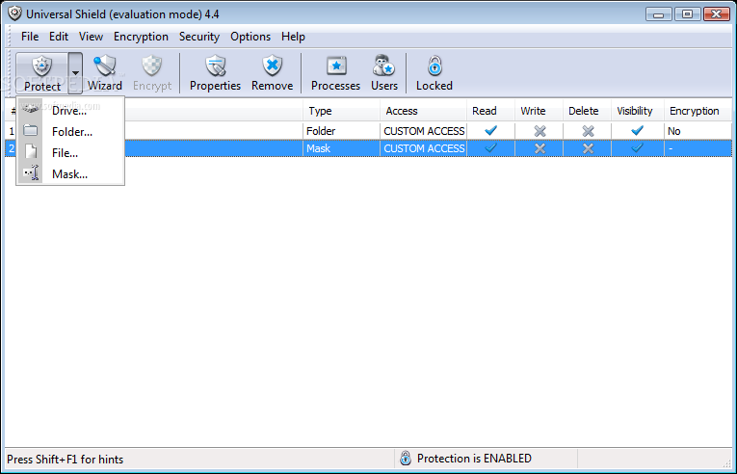Open the Users tool
This screenshot has width=737, height=474.
click(384, 73)
